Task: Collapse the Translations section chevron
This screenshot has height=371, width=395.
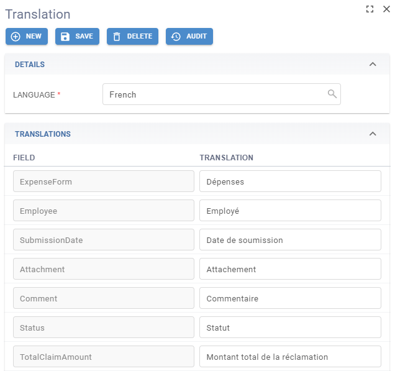Action: click(373, 134)
